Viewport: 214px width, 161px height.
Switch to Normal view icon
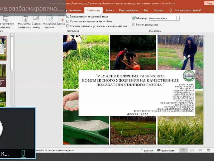pos(183,151)
